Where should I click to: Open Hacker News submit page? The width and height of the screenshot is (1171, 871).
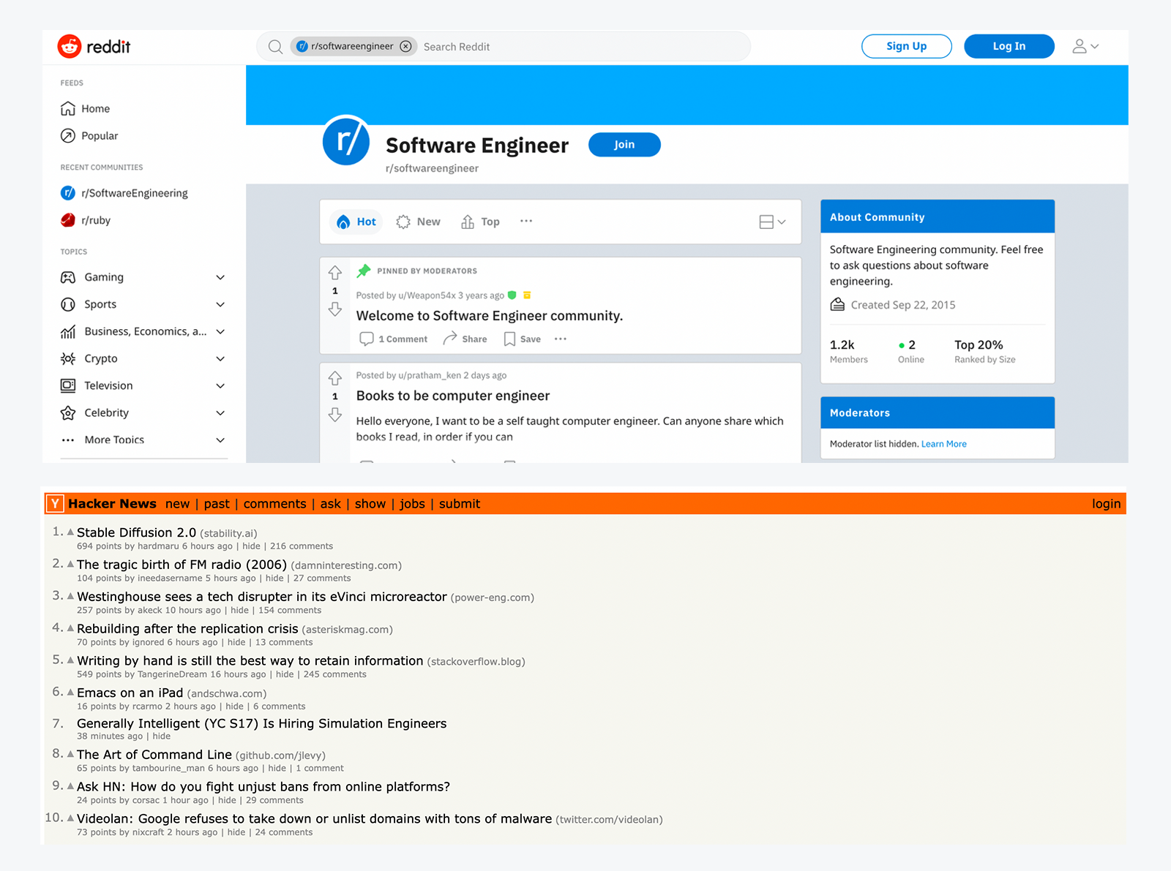coord(460,504)
